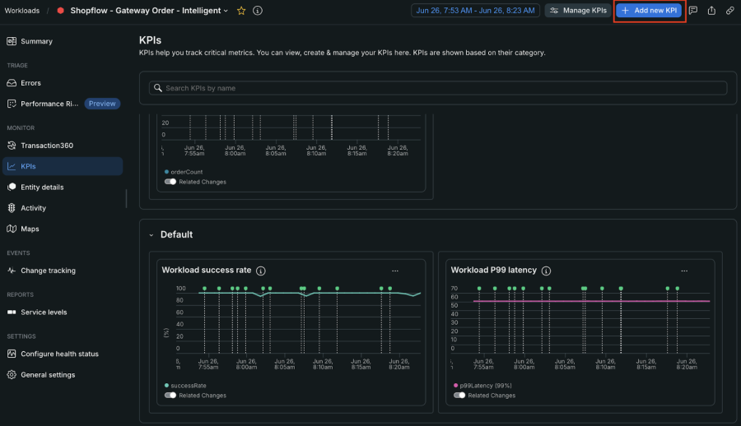This screenshot has height=426, width=741.
Task: Click the orderCount legend label
Action: [x=187, y=172]
